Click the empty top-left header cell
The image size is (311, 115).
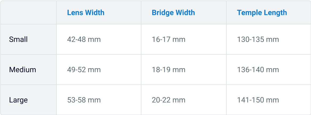pyautogui.click(x=28, y=12)
